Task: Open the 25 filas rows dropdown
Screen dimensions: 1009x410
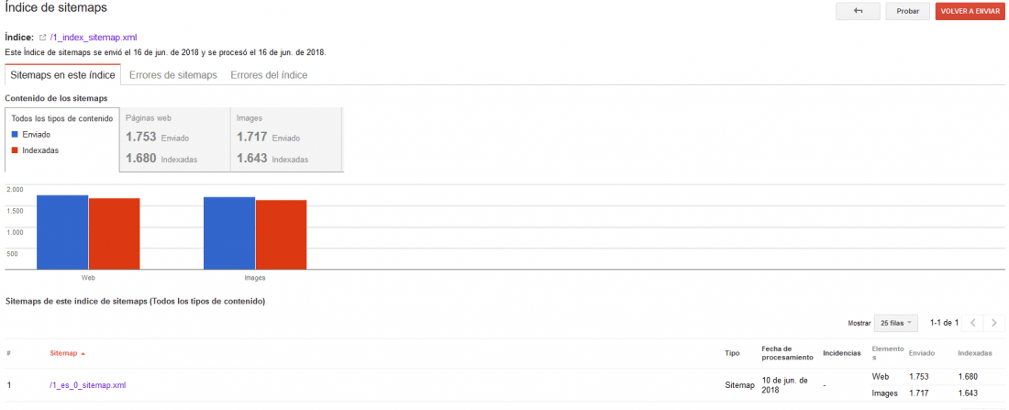Action: [896, 323]
